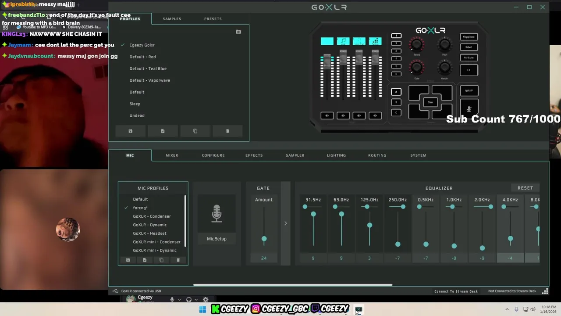Screen dimensions: 561x316
Task: Expand the Gate section with the arrow
Action: pos(285,223)
